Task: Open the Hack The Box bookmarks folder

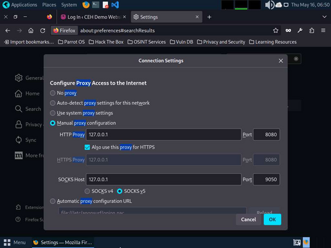Action: (x=106, y=42)
